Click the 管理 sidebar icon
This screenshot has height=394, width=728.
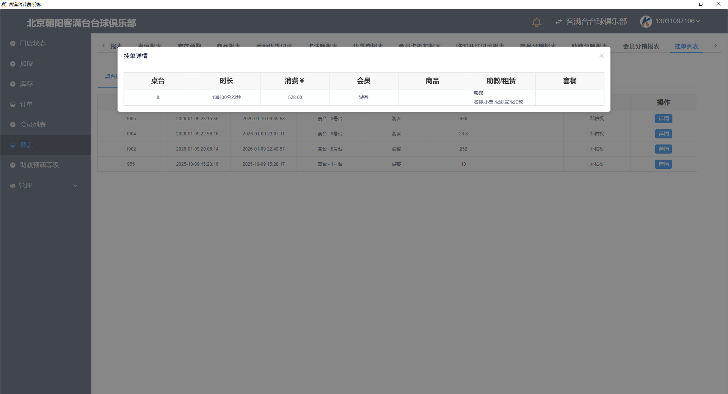point(13,185)
